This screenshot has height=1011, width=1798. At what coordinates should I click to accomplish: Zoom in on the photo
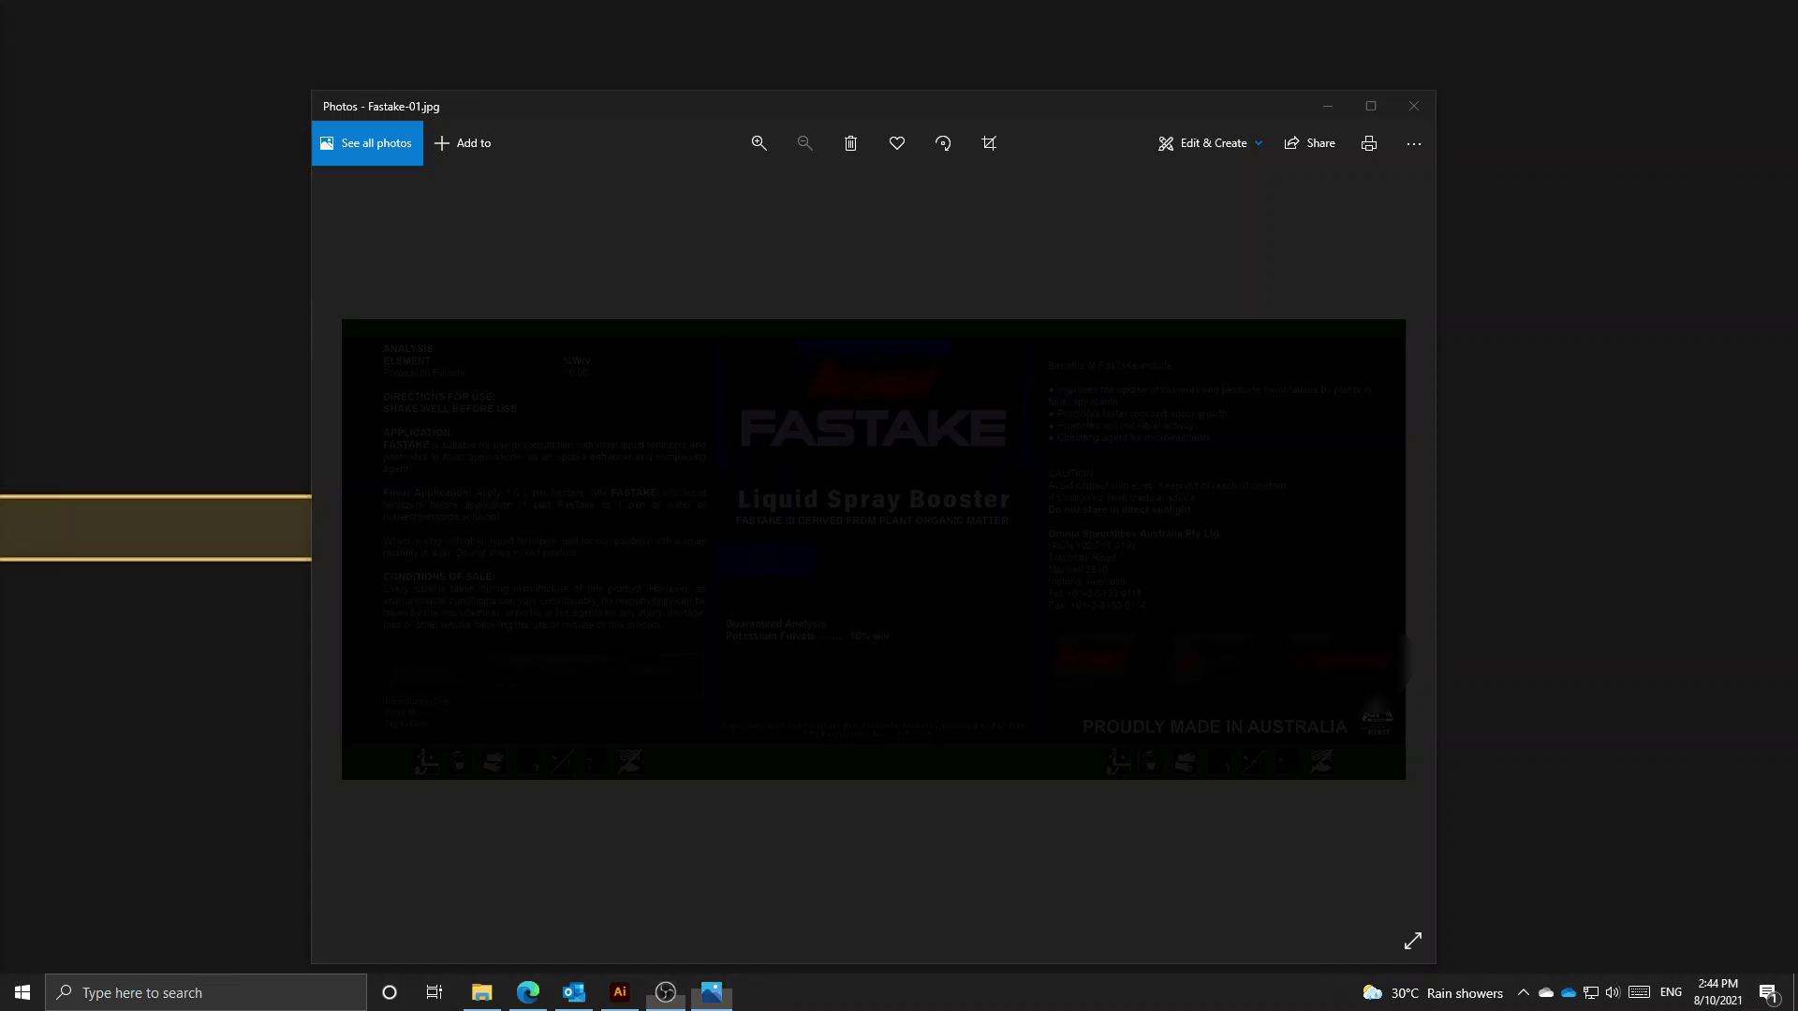(x=759, y=143)
